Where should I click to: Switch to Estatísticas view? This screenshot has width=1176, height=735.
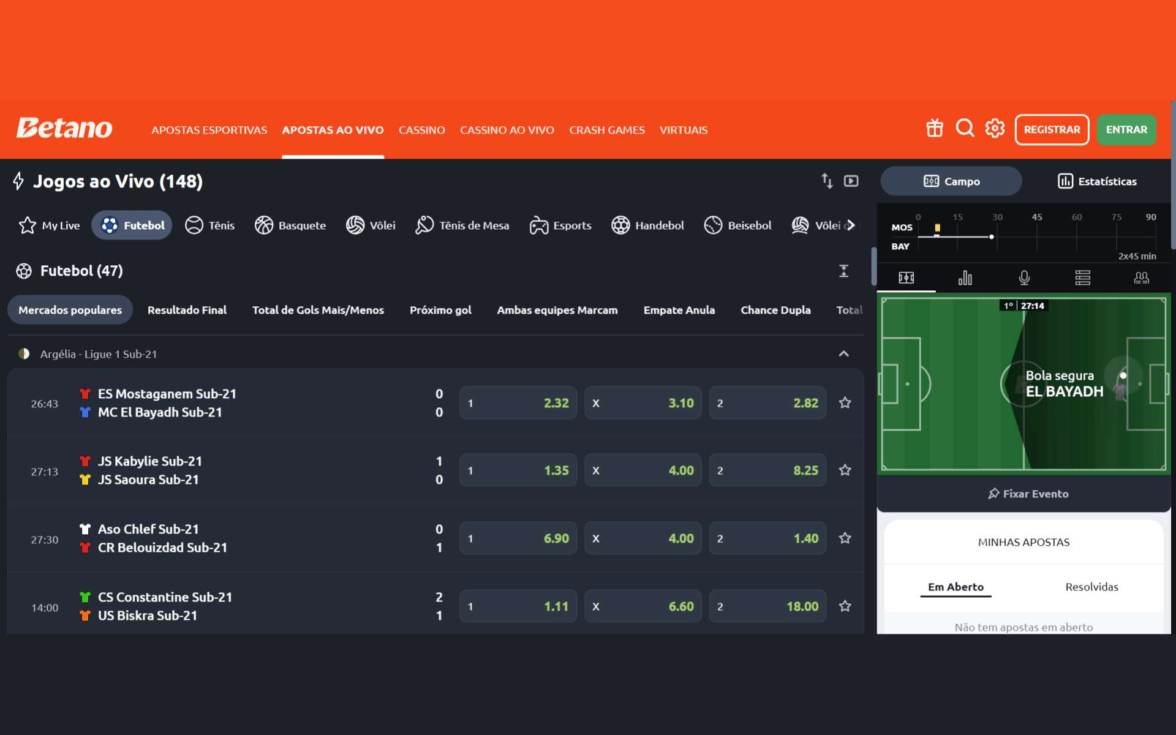point(1097,181)
